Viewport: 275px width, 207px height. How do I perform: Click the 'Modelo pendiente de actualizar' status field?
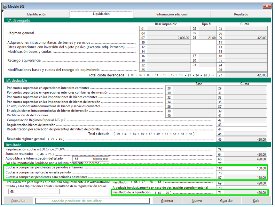coord(92,201)
